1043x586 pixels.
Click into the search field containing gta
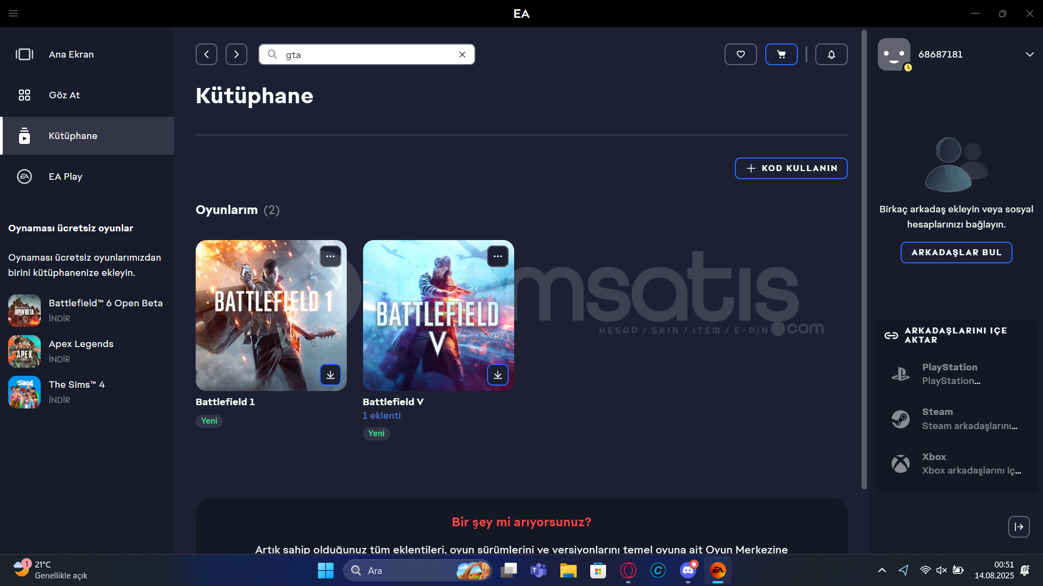click(367, 54)
